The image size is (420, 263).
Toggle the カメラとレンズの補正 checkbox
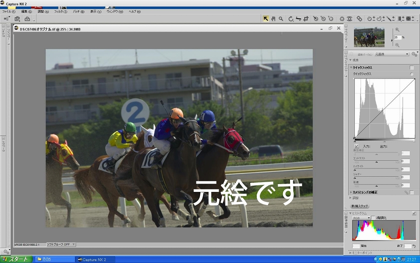point(412,192)
